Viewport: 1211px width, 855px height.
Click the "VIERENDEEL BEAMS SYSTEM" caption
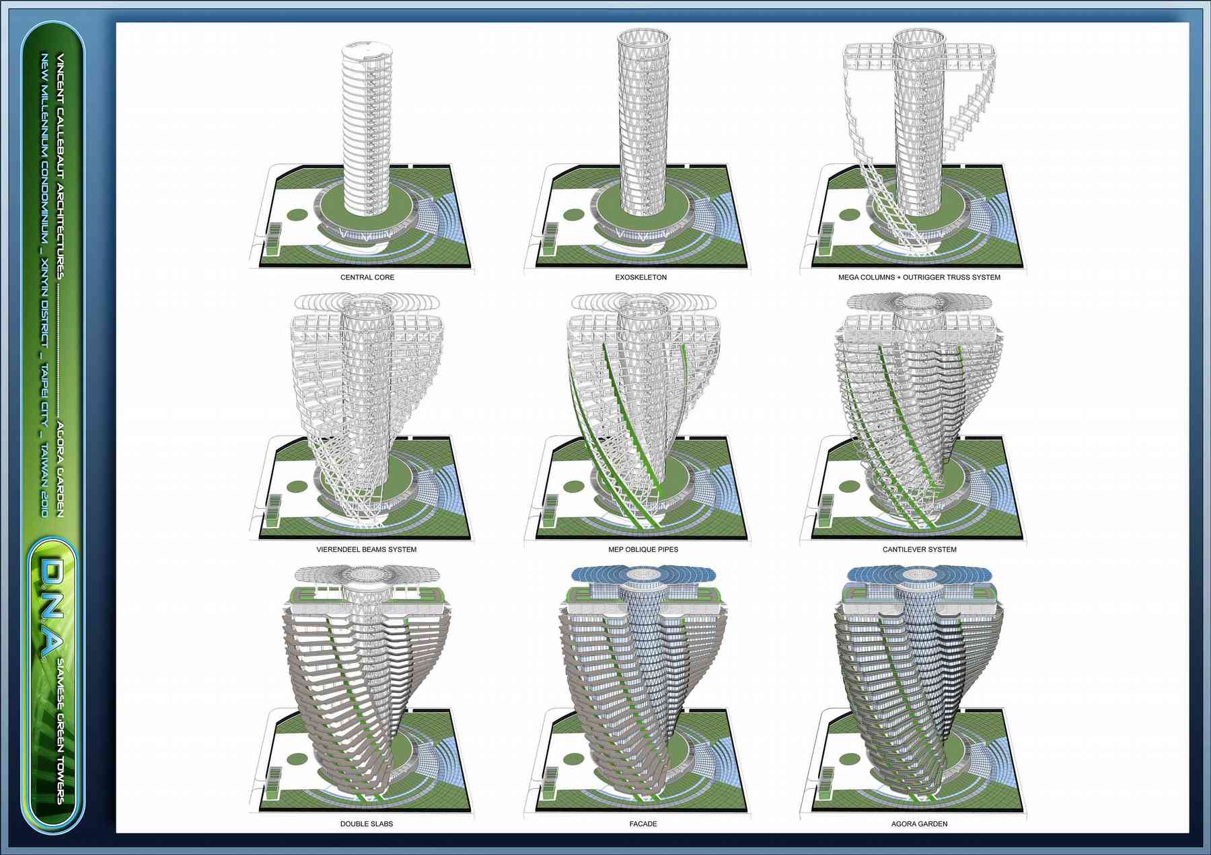[367, 549]
